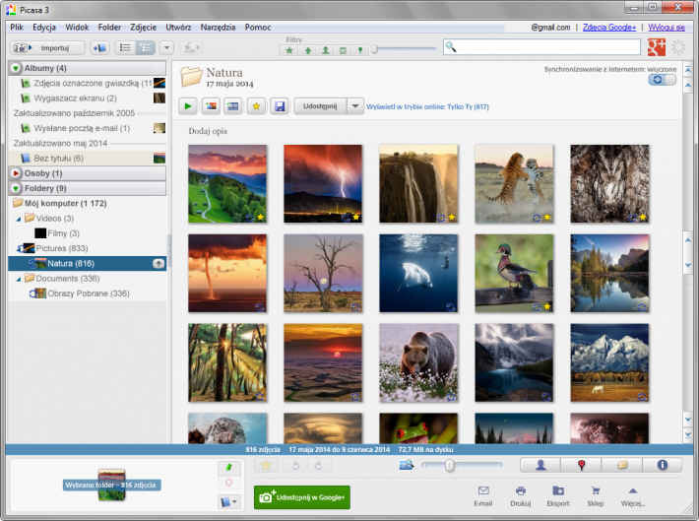Open the Utwórz menu
The image size is (699, 521).
pos(178,28)
